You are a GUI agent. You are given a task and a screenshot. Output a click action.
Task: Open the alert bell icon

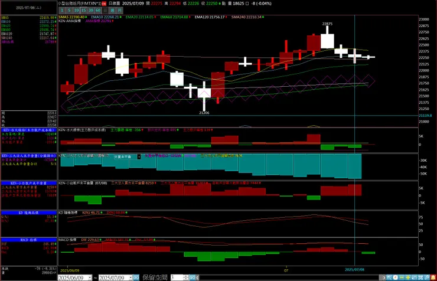[433, 277]
